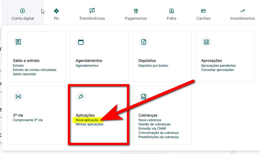Open Minhas aplicações link

coord(89,124)
